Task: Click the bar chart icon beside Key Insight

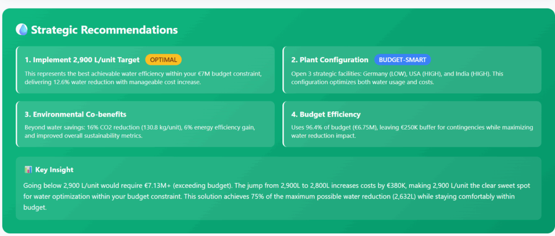Action: [28, 170]
